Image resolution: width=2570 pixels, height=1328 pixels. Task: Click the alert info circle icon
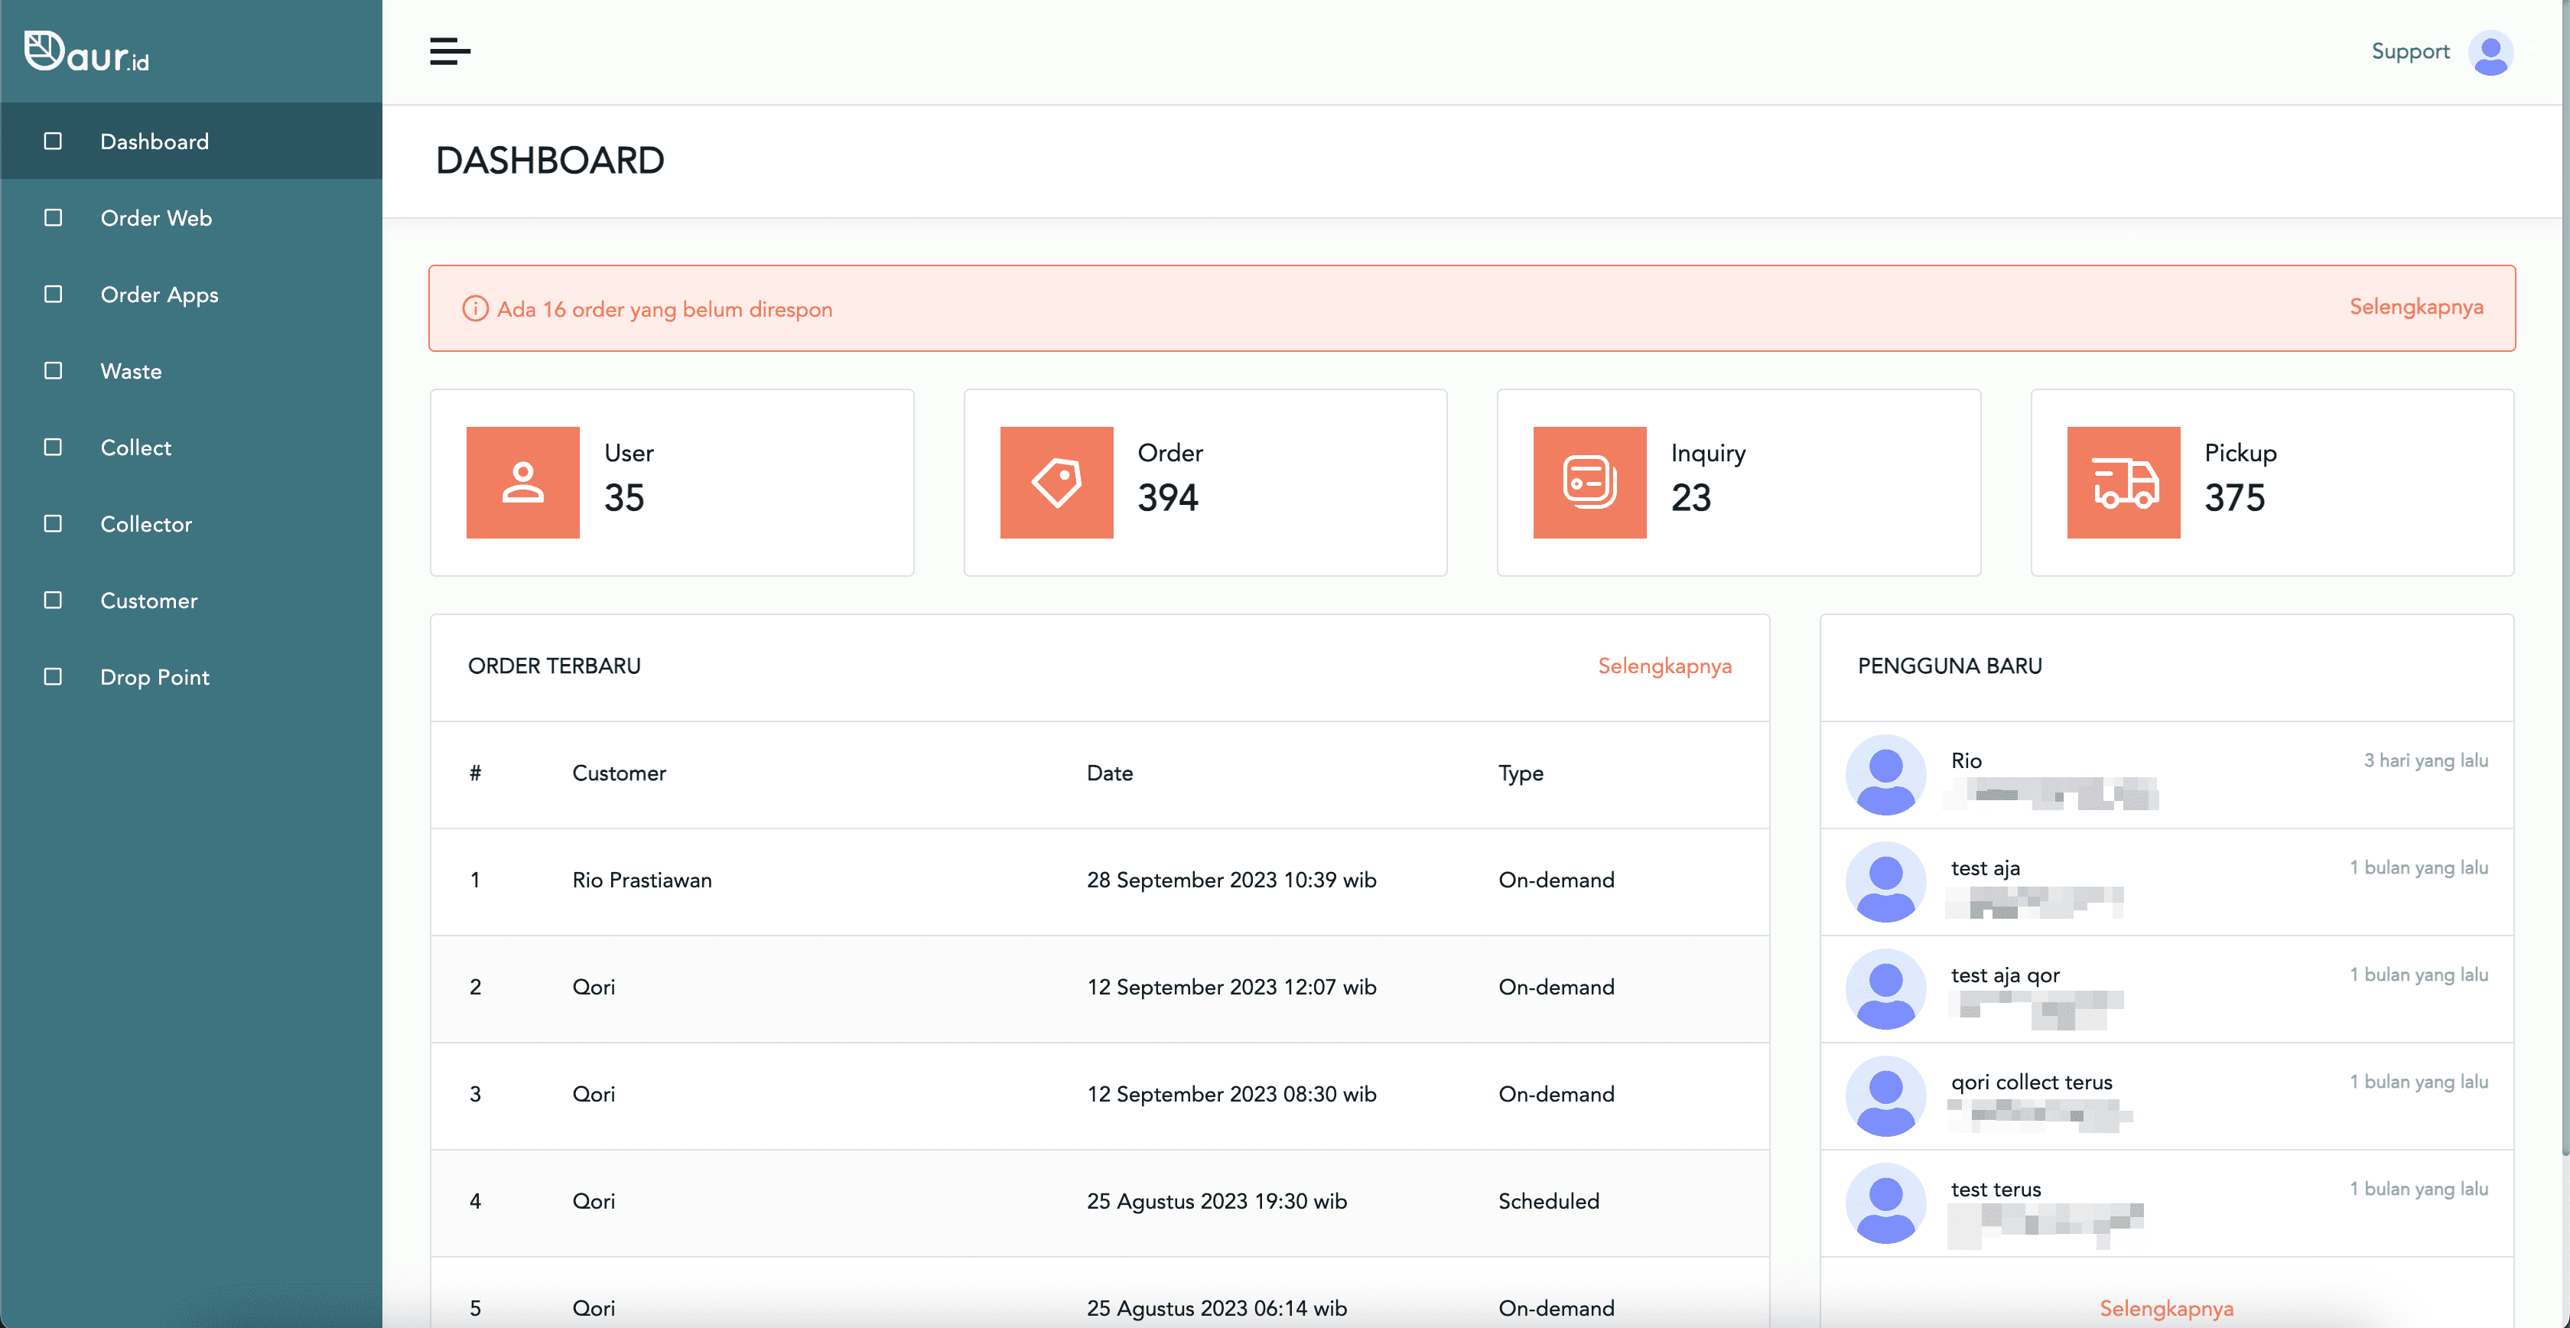475,309
